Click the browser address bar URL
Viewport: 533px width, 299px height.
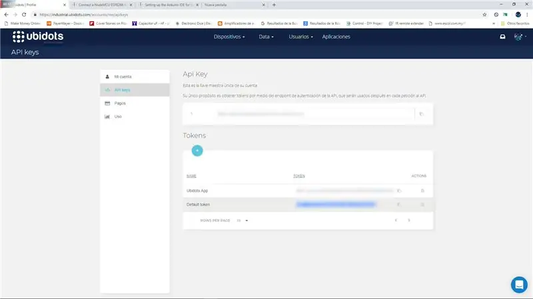point(84,15)
